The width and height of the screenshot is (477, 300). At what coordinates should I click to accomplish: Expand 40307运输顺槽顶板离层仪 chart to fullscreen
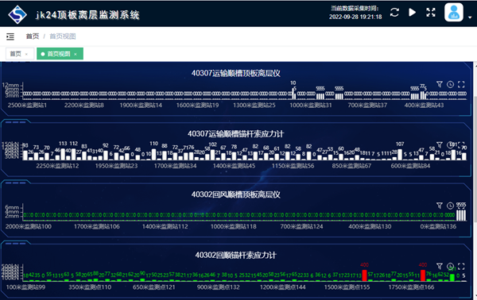coord(461,84)
